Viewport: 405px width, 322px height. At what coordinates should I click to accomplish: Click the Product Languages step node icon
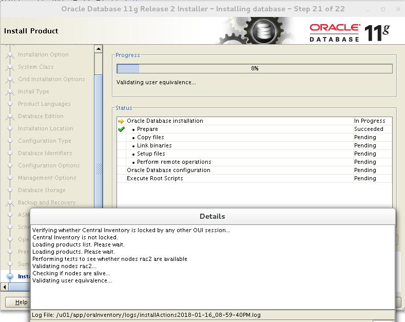tap(10, 104)
